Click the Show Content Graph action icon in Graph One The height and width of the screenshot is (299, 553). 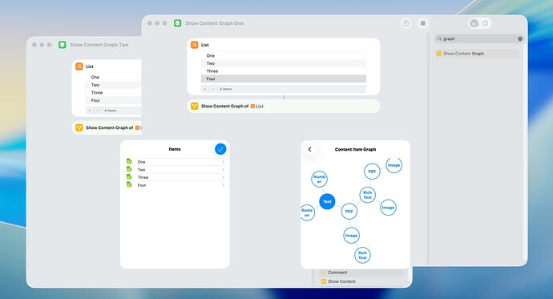[x=194, y=106]
